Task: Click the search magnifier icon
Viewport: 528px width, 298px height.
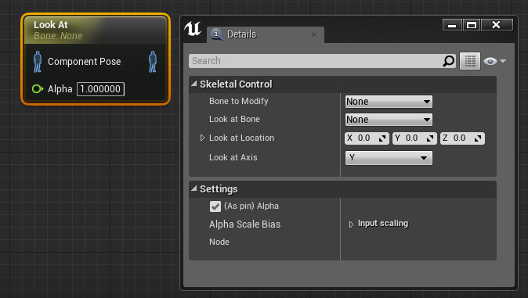Action: pos(449,61)
